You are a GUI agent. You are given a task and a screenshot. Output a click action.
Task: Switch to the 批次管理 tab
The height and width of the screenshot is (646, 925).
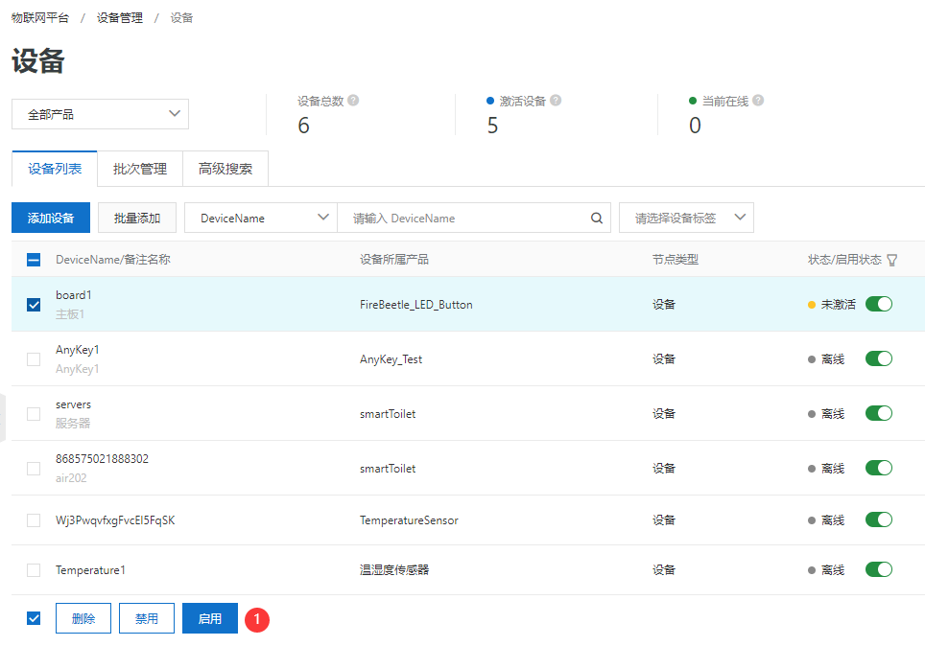(140, 169)
